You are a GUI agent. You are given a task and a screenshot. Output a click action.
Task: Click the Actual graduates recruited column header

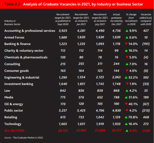[116, 19]
